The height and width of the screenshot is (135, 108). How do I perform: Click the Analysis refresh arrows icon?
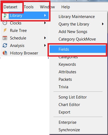coord(5,45)
